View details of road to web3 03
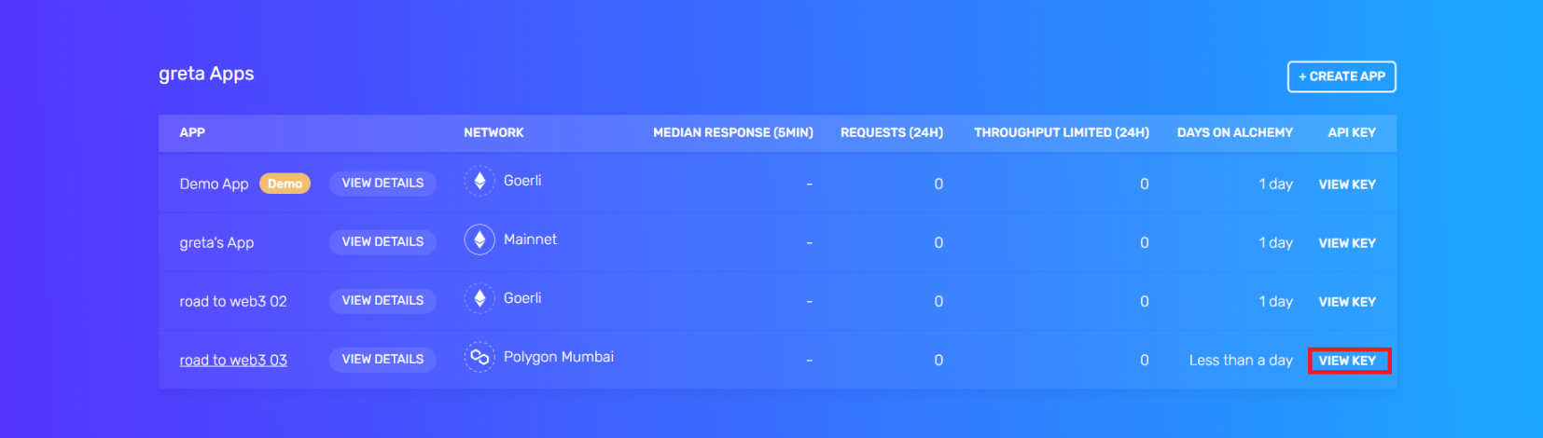Viewport: 1543px width, 438px height. 382,360
